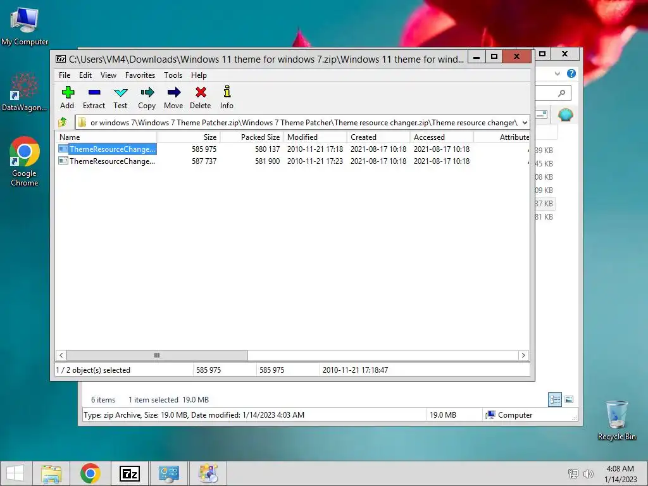This screenshot has width=648, height=486.
Task: Click the Explorer preview pane icon
Action: tap(541, 115)
